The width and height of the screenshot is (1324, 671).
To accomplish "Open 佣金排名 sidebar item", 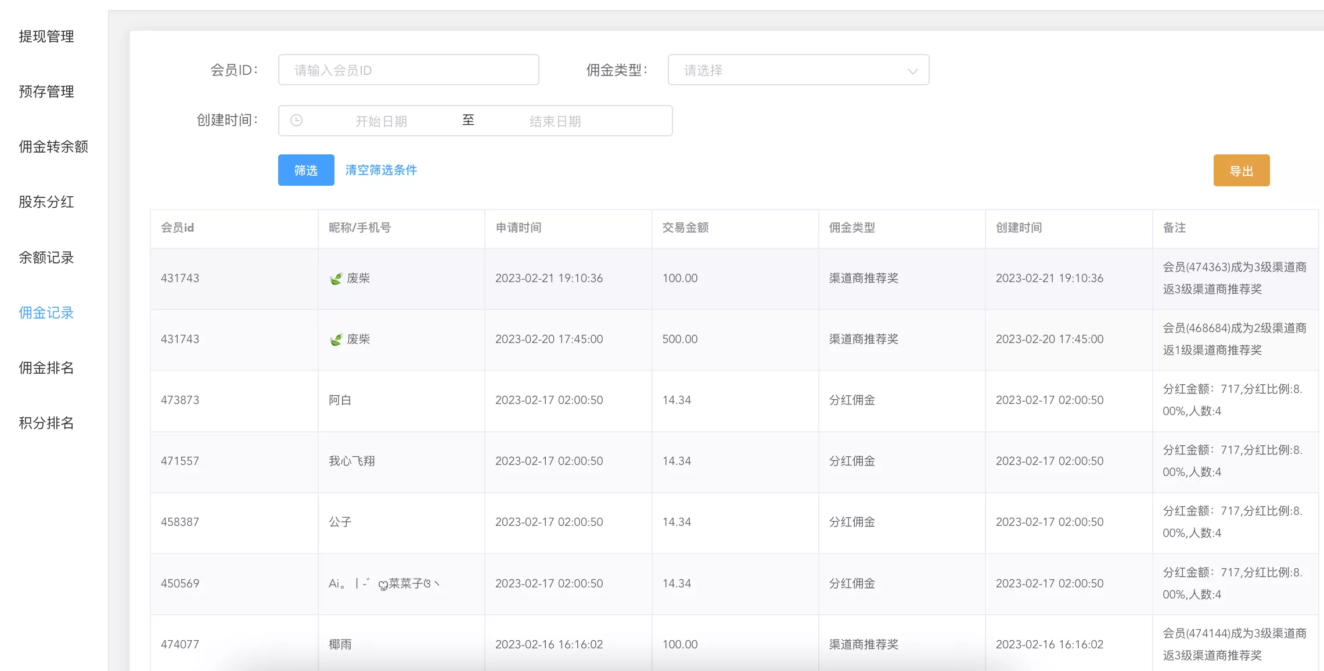I will [46, 368].
